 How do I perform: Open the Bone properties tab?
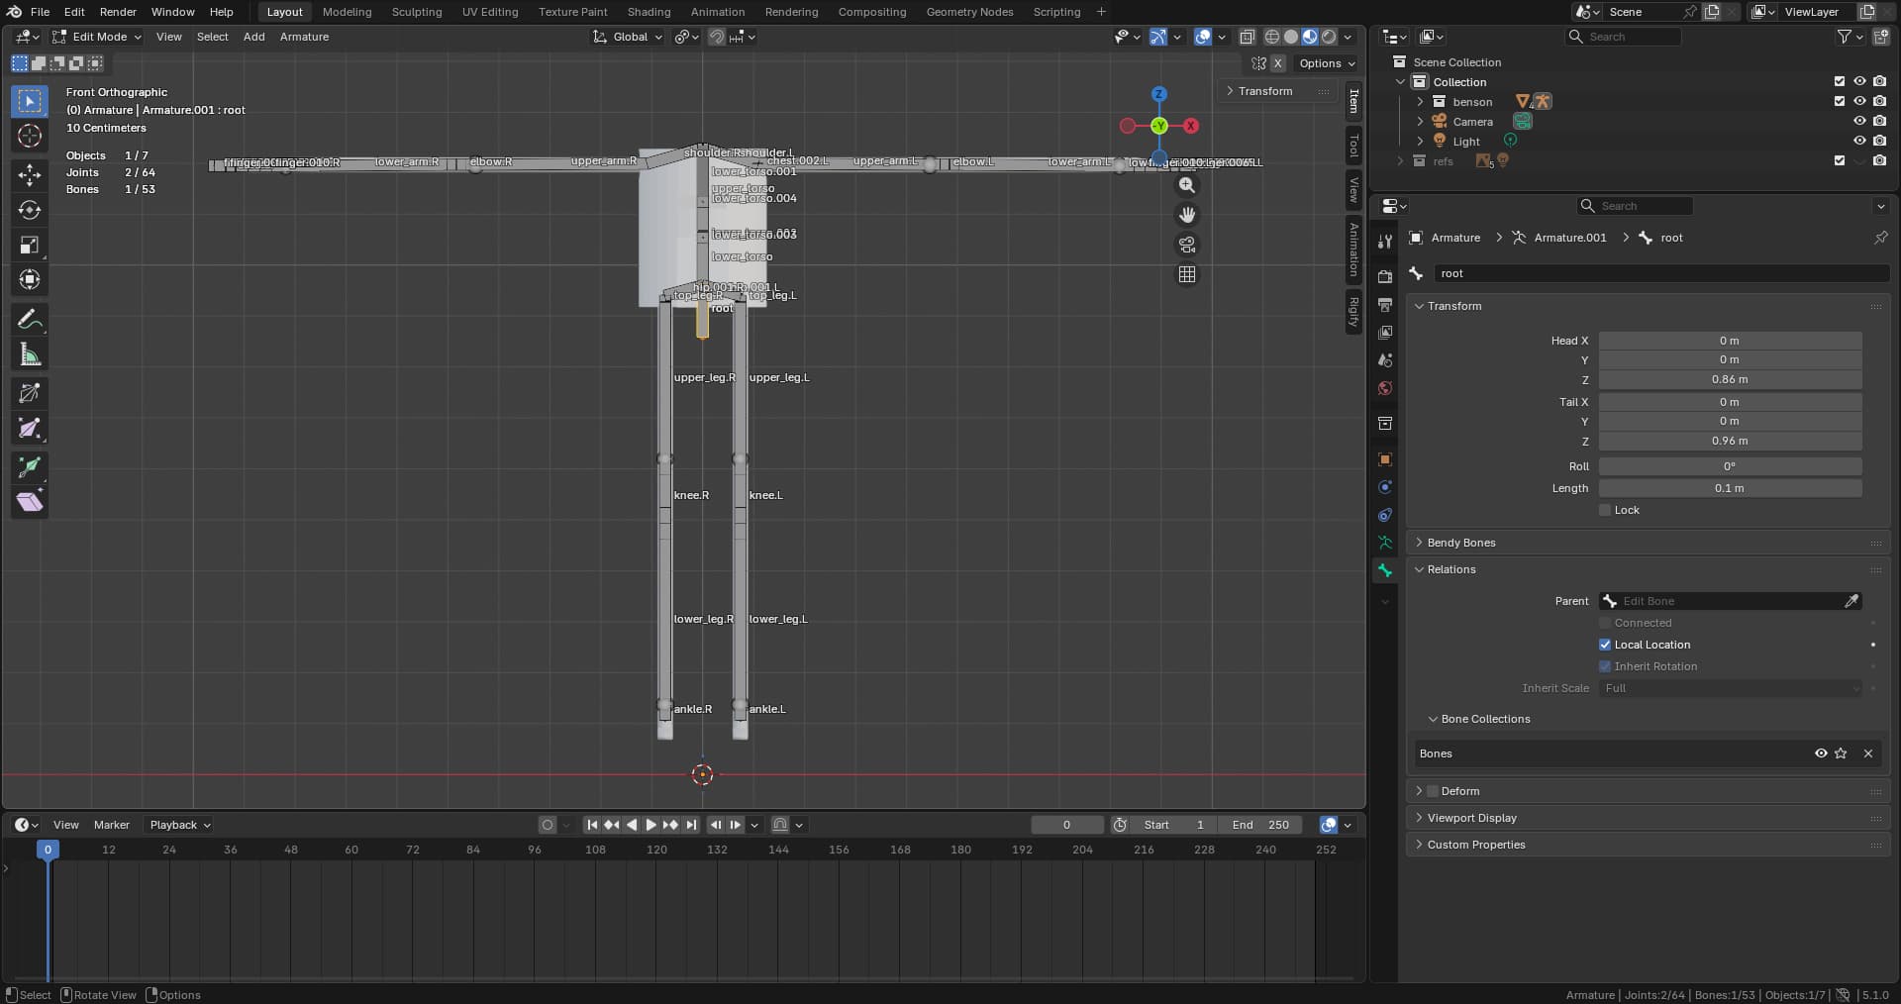pyautogui.click(x=1385, y=570)
